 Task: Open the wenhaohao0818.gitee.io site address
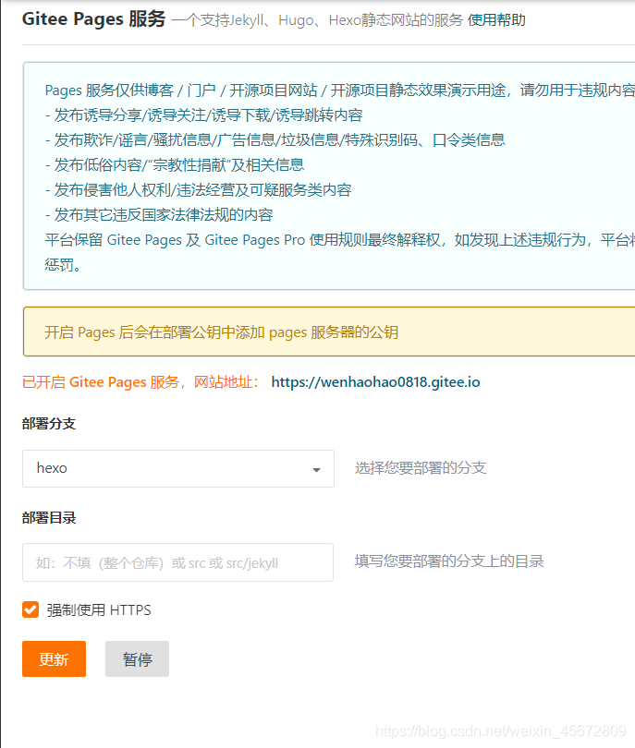(375, 382)
